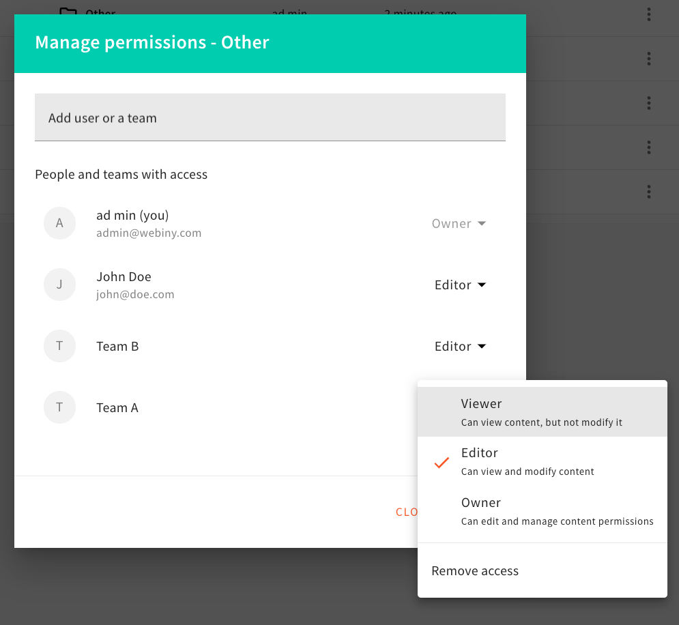Select the currently checked Editor role

point(480,452)
